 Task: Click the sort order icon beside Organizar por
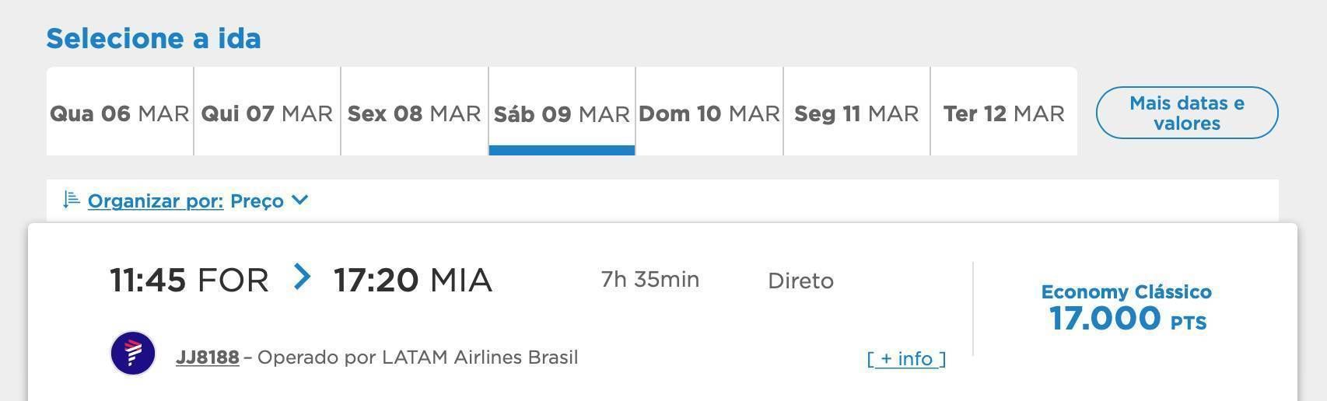(72, 200)
